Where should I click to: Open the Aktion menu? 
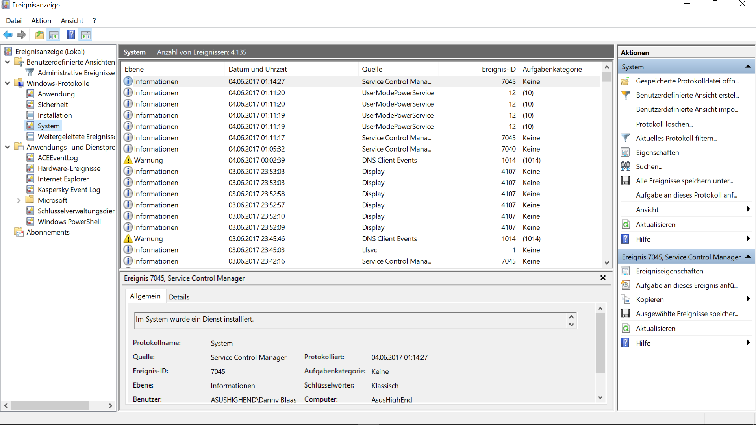(41, 21)
